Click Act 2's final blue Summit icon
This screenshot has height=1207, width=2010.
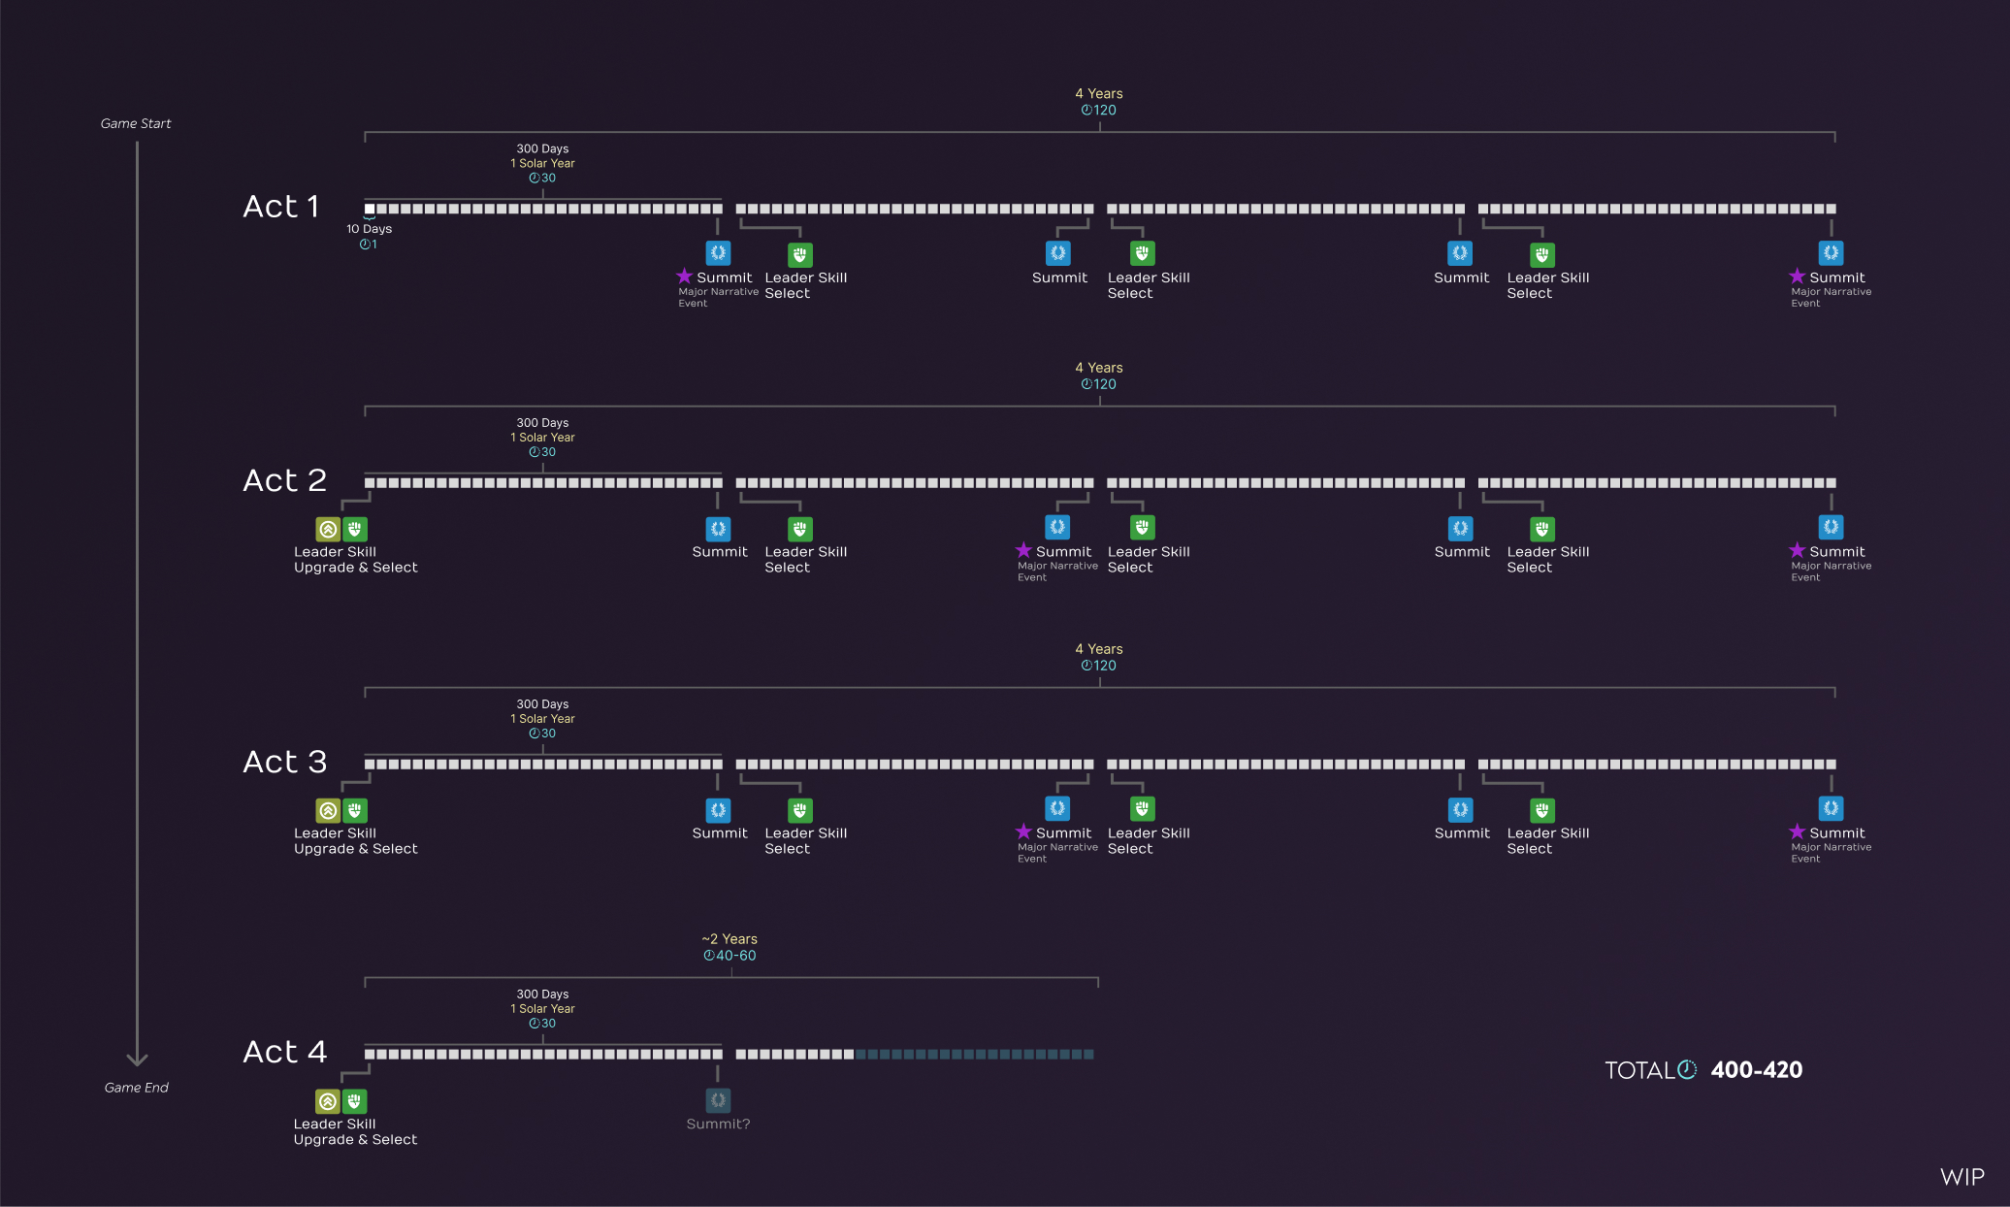tap(1831, 527)
